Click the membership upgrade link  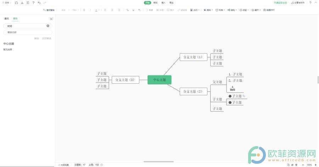click(x=280, y=2)
